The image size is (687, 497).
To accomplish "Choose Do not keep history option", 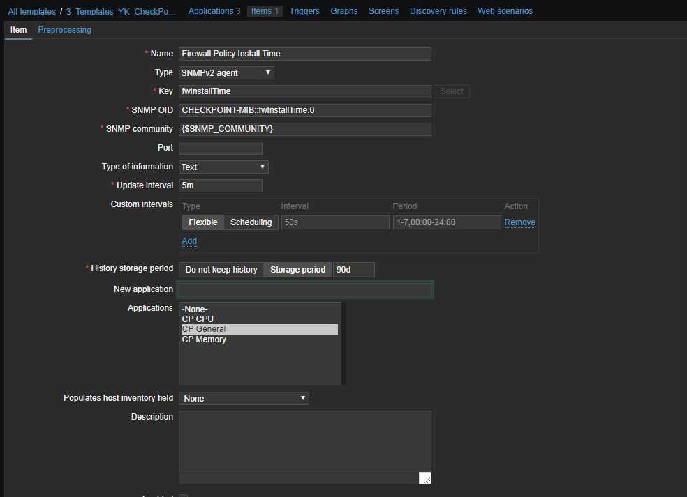I will [x=221, y=270].
